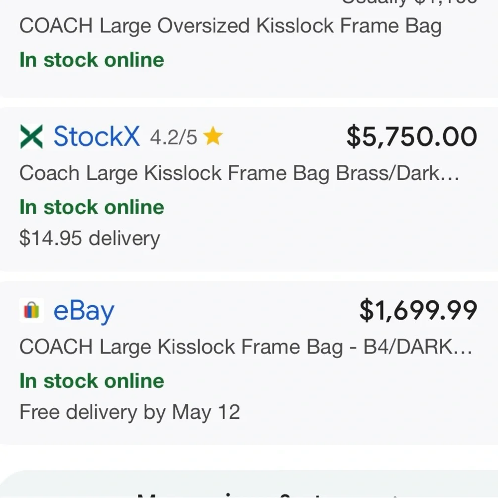Click the $5,750.00 StockX price
The width and height of the screenshot is (498, 498).
point(411,135)
